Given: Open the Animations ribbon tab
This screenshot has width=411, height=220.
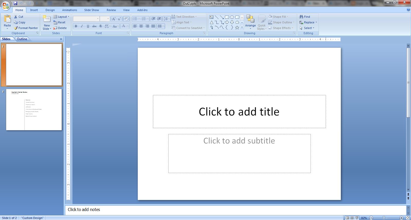Looking at the screenshot, I should (70, 10).
